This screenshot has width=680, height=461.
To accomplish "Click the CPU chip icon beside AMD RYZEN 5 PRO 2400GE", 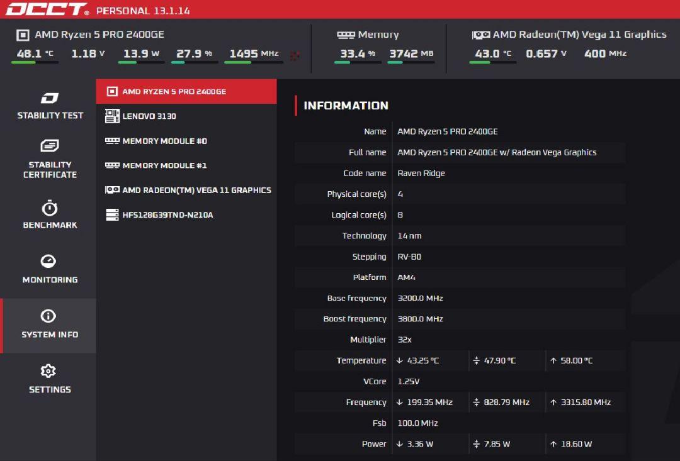I will [112, 91].
